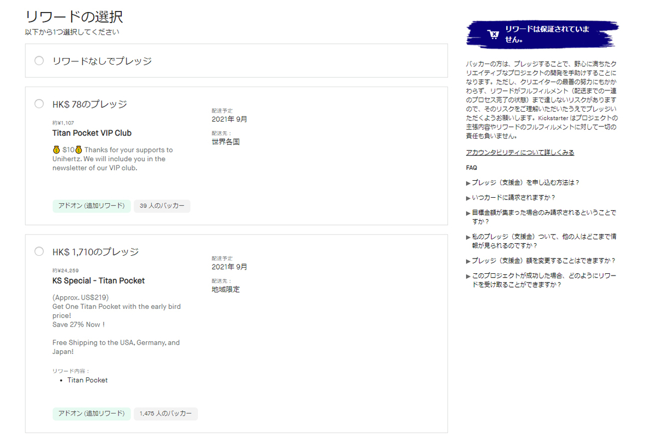Click the money bag emoji before $10
The width and height of the screenshot is (658, 442).
[56, 150]
